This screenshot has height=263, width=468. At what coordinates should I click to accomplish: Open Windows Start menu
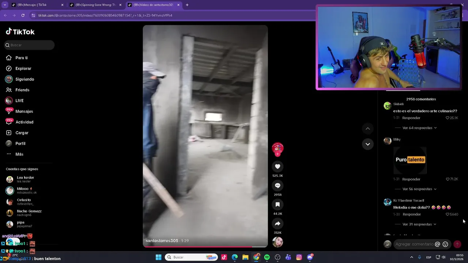(x=159, y=257)
